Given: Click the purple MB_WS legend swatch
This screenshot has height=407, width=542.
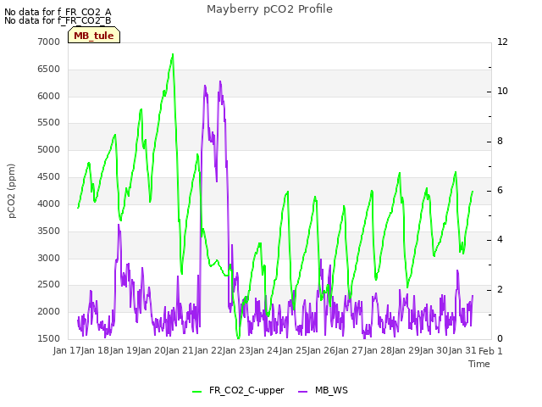Looking at the screenshot, I should [302, 392].
